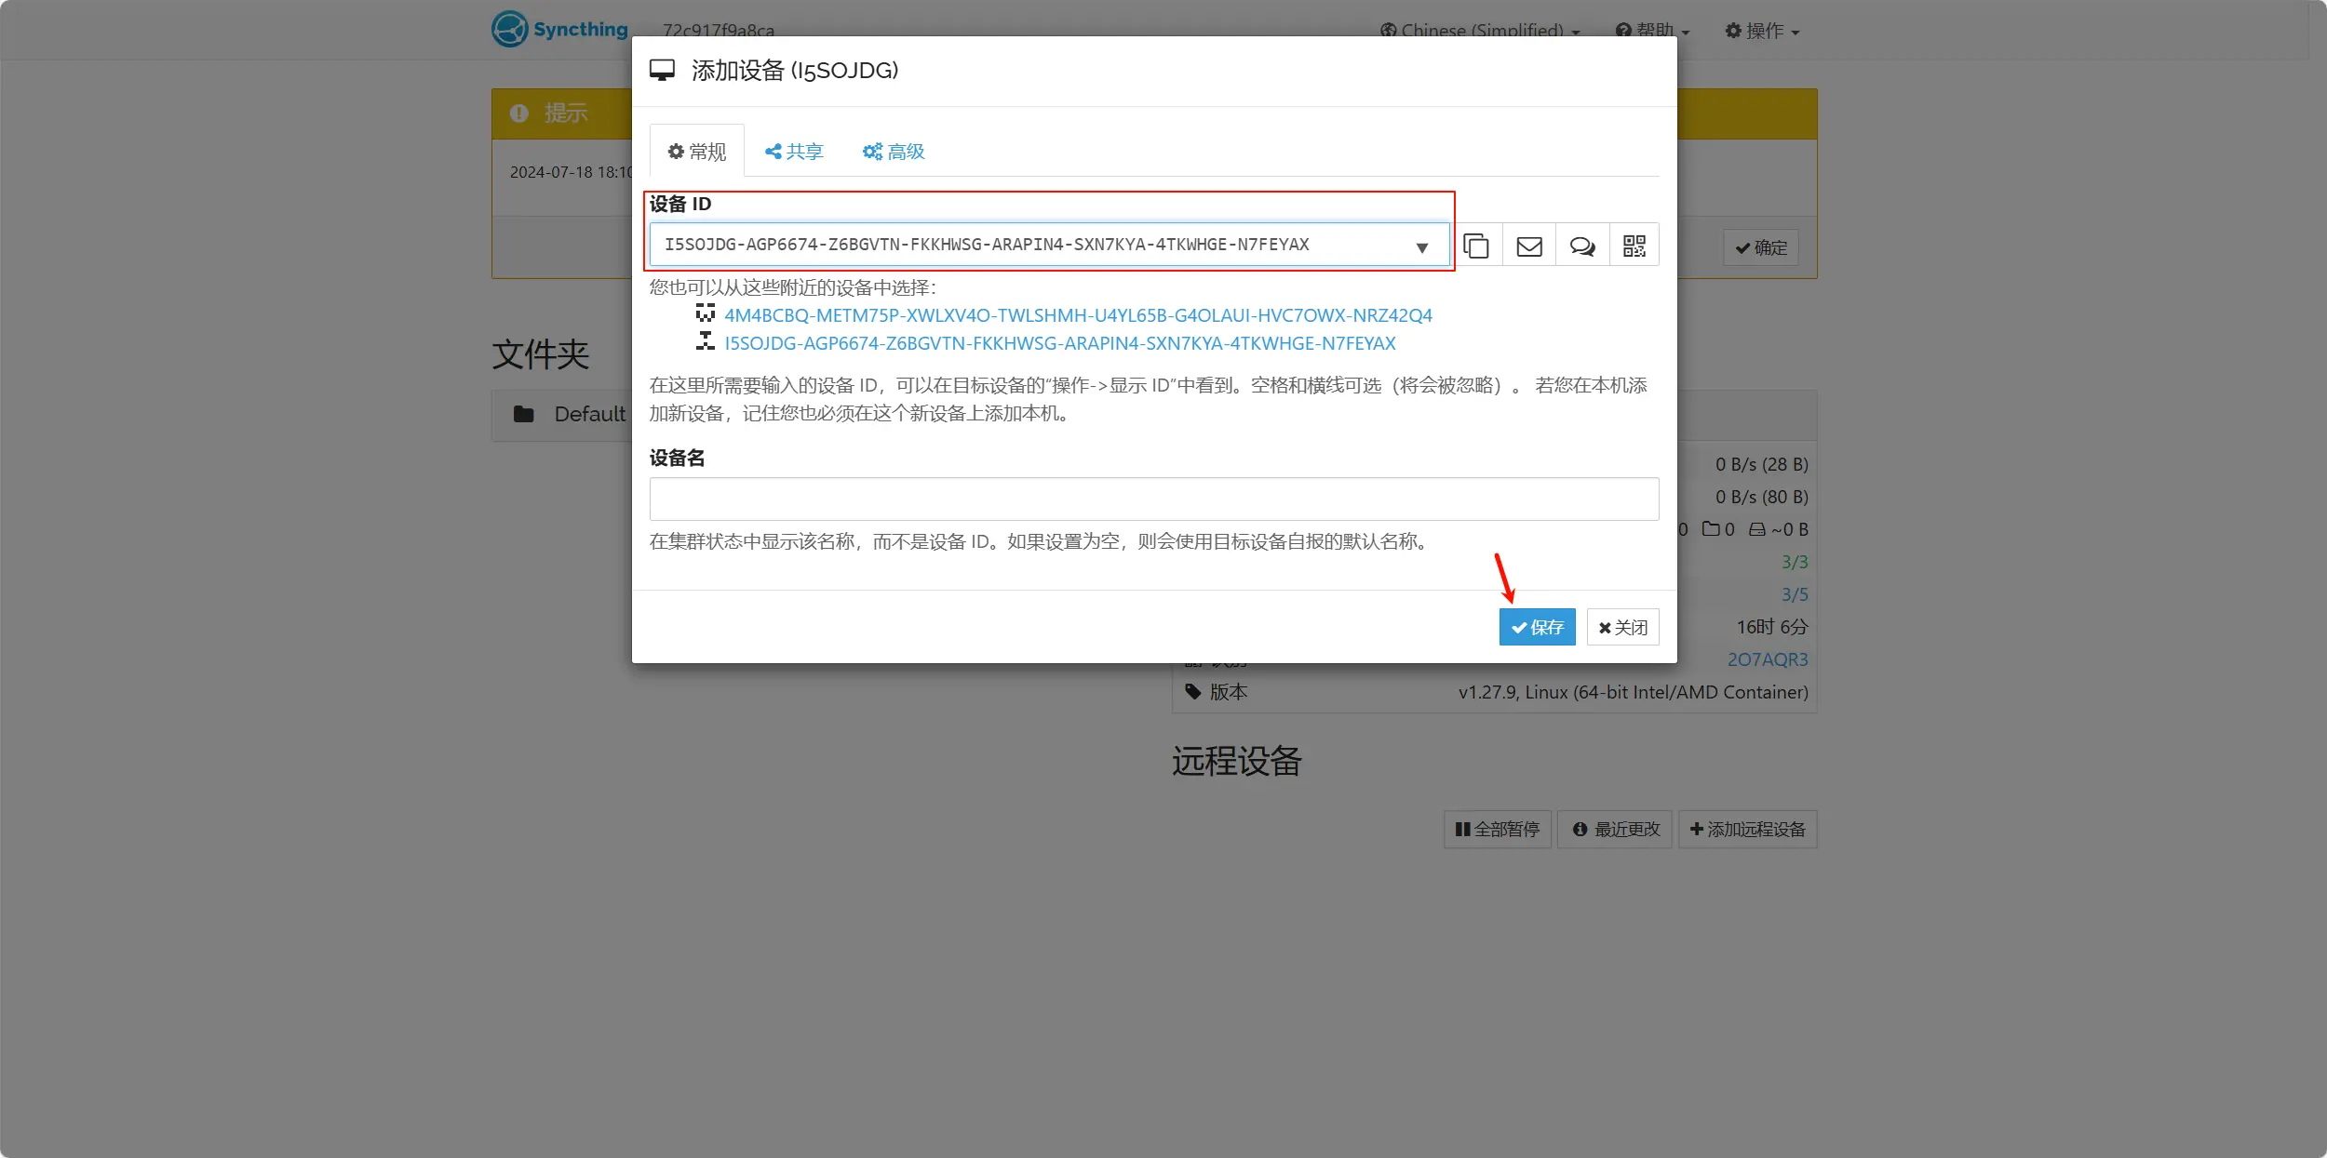The height and width of the screenshot is (1158, 2327).
Task: Expand the device ID dropdown arrow
Action: 1421,246
